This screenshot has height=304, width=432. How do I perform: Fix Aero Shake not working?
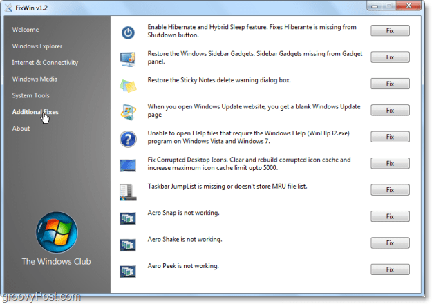tap(390, 243)
